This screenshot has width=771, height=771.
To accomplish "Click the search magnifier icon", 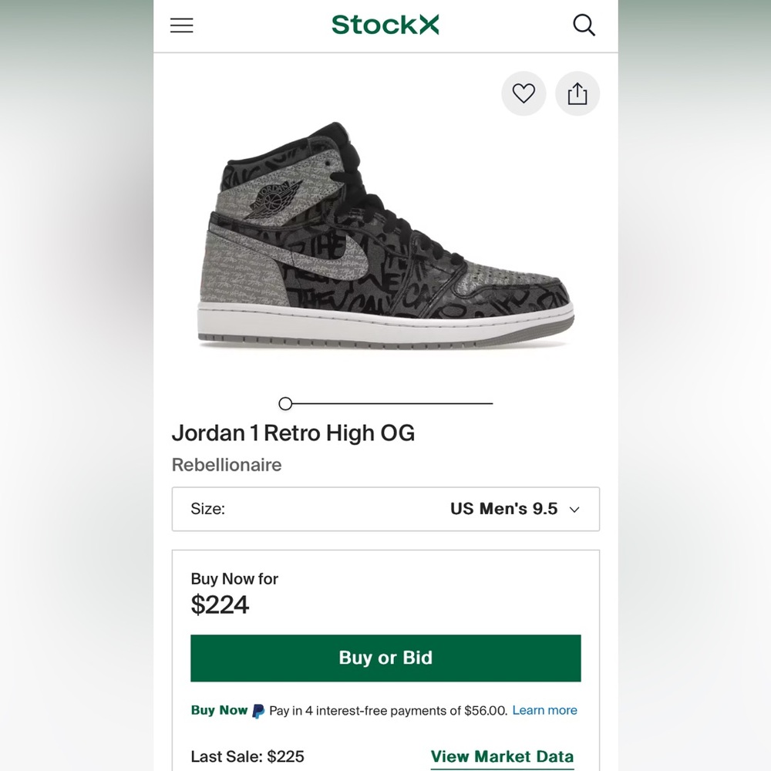I will (584, 25).
